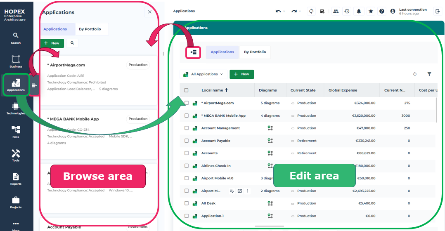
Task: Open notifications with the bell icon
Action: coord(359,11)
